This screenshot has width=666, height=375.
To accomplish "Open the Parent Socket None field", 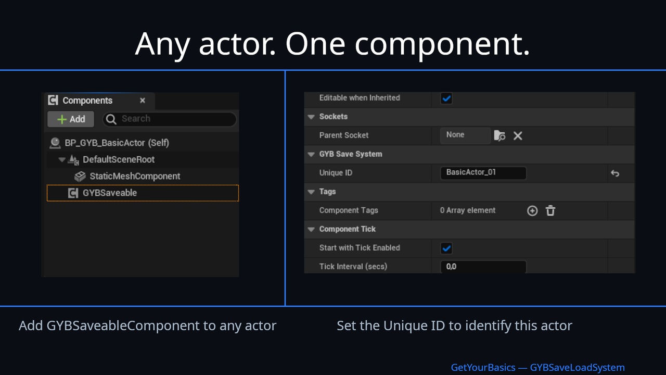I will (465, 135).
